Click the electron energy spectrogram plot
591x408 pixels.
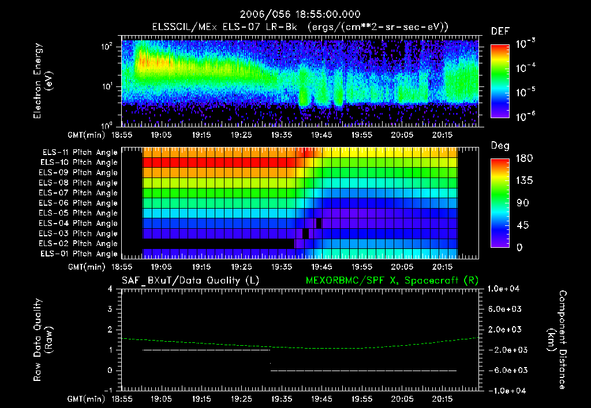tap(300, 81)
